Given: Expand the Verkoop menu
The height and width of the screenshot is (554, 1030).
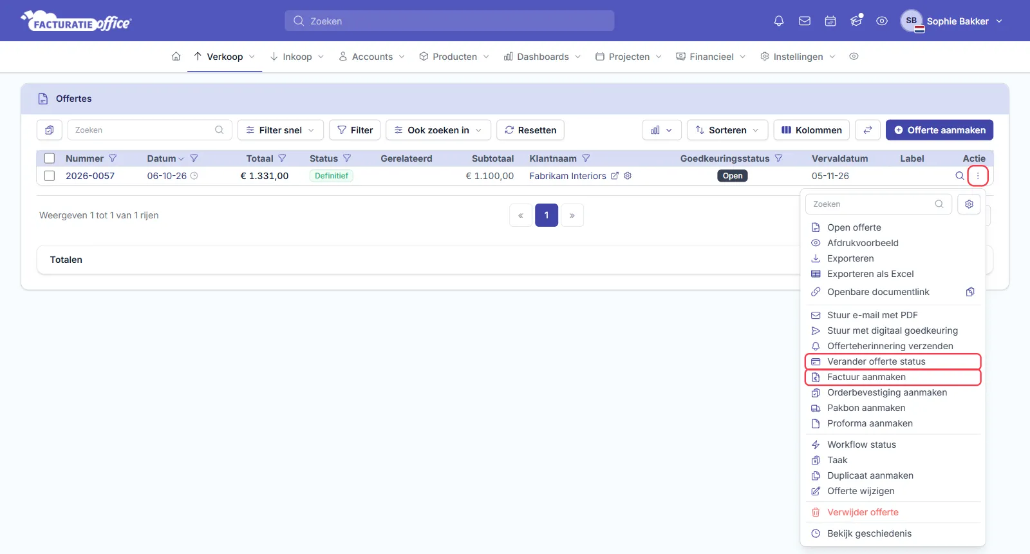Looking at the screenshot, I should pyautogui.click(x=225, y=57).
